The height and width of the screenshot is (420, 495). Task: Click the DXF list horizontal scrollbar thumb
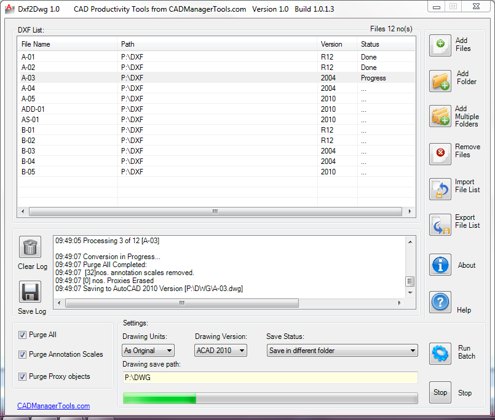tap(215, 211)
